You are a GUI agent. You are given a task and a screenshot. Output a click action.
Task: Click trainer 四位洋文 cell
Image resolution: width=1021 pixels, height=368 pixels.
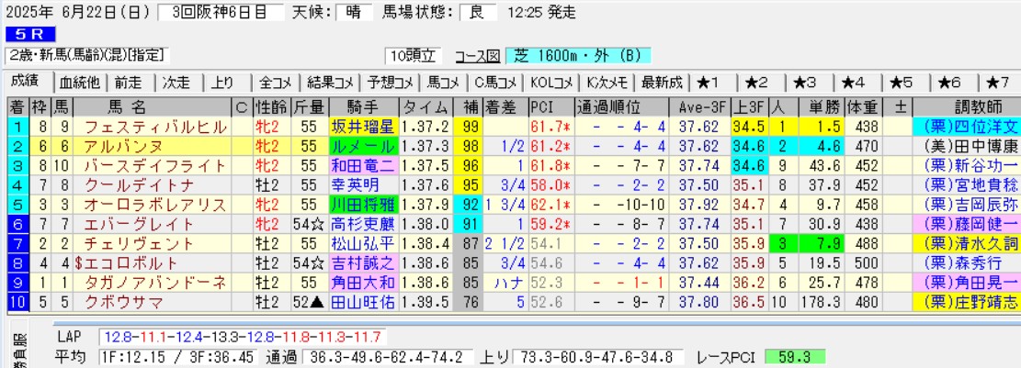pyautogui.click(x=966, y=126)
